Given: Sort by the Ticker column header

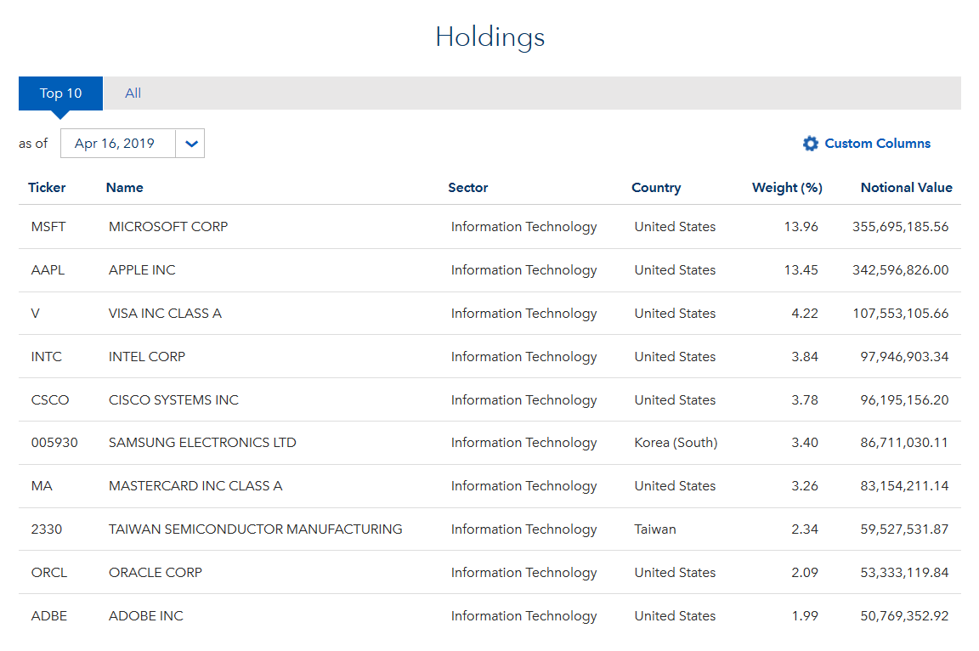Looking at the screenshot, I should pyautogui.click(x=47, y=187).
